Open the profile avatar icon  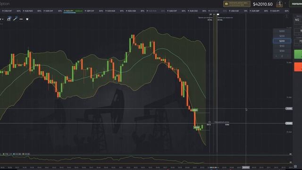[x=279, y=4]
